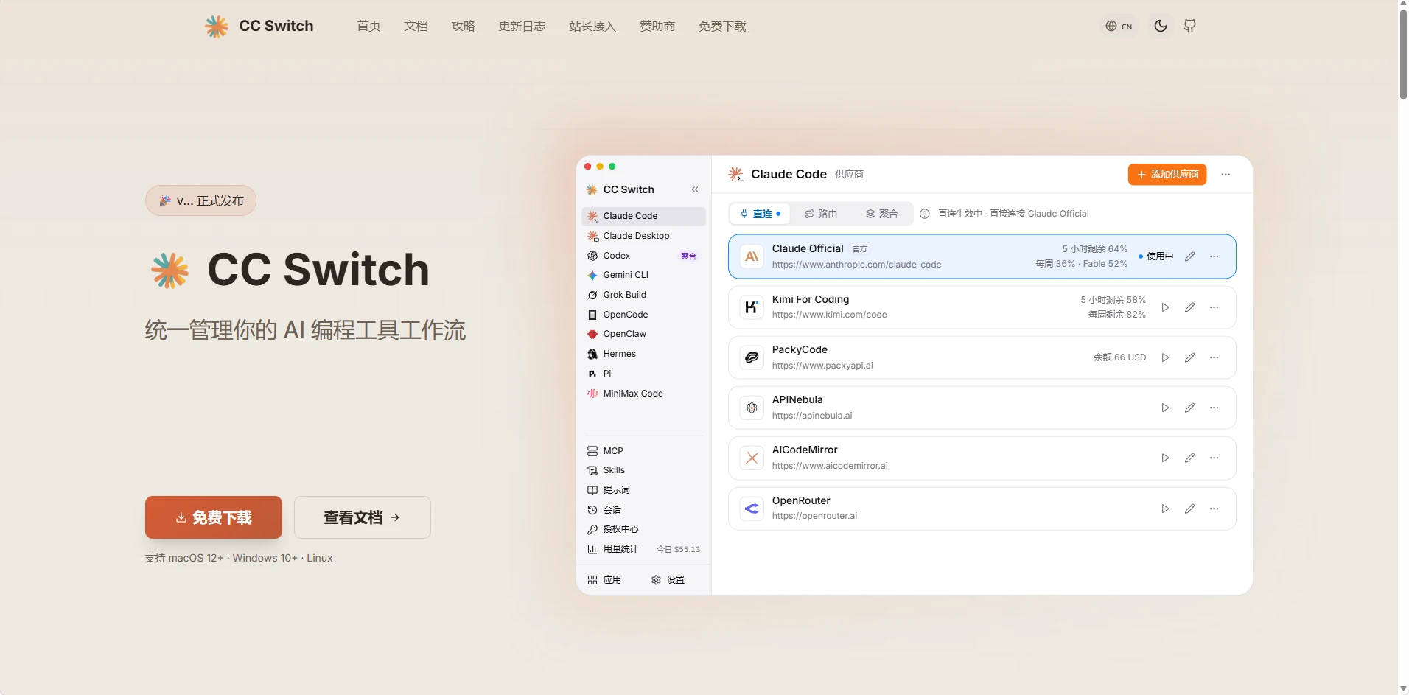Click 免费下载 in the top navigation
1409x695 pixels.
click(722, 26)
